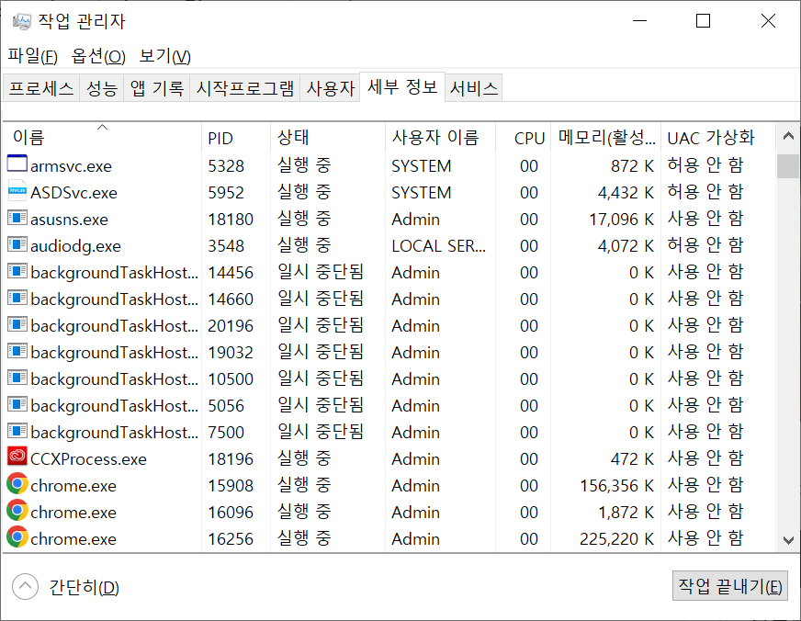Maximize the Task Manager window

[703, 21]
